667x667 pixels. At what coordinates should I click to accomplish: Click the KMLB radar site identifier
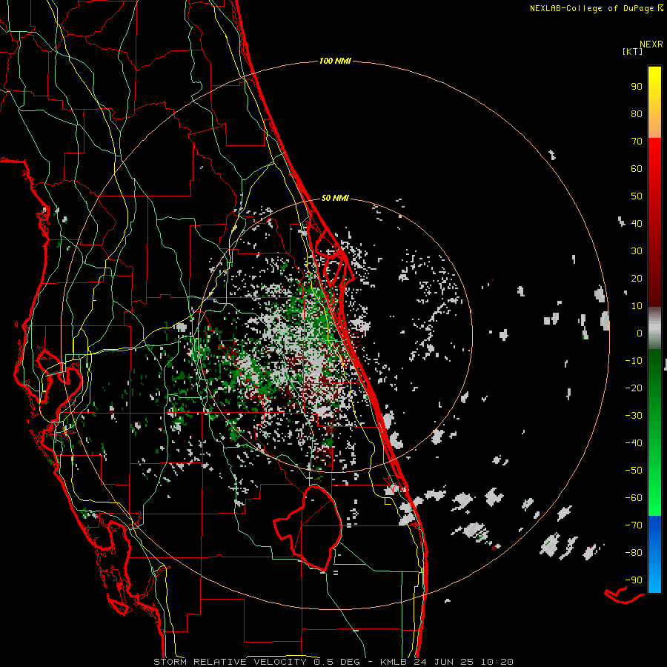(x=394, y=662)
